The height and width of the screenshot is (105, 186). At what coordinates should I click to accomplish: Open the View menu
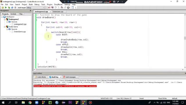coord(12,4)
